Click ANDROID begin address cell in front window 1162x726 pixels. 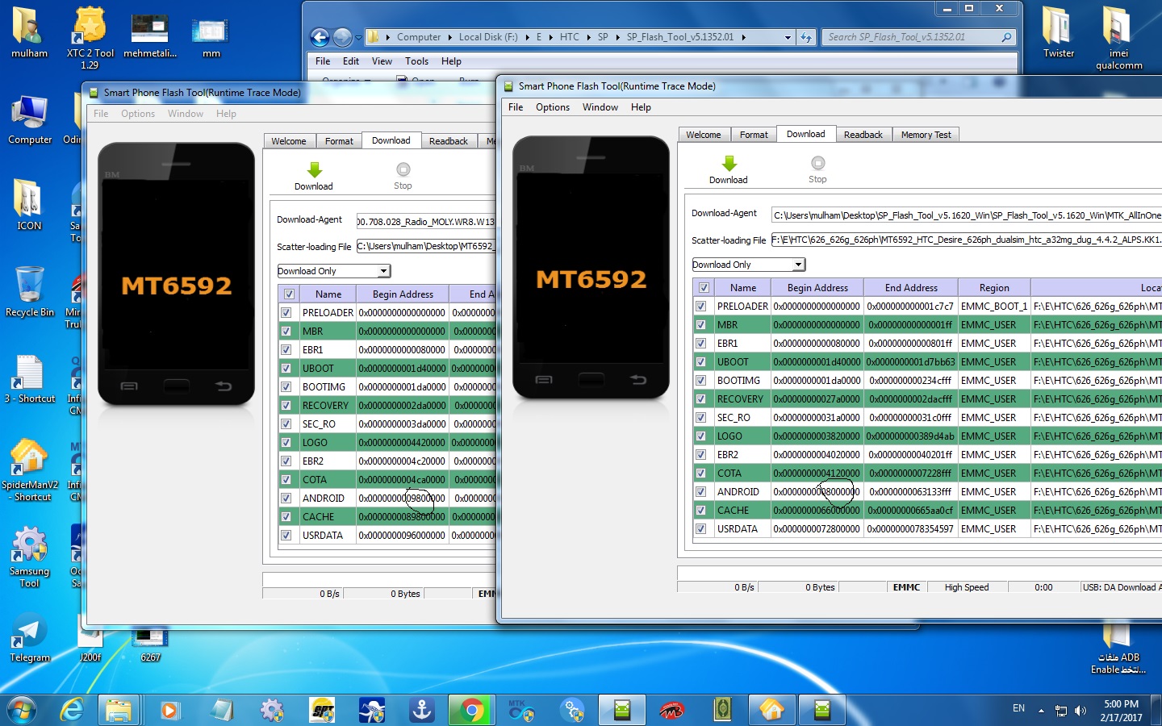click(817, 492)
